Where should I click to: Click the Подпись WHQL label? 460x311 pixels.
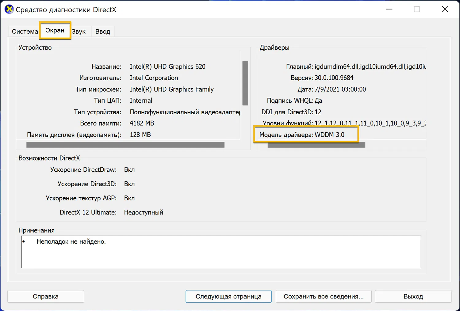(x=290, y=101)
